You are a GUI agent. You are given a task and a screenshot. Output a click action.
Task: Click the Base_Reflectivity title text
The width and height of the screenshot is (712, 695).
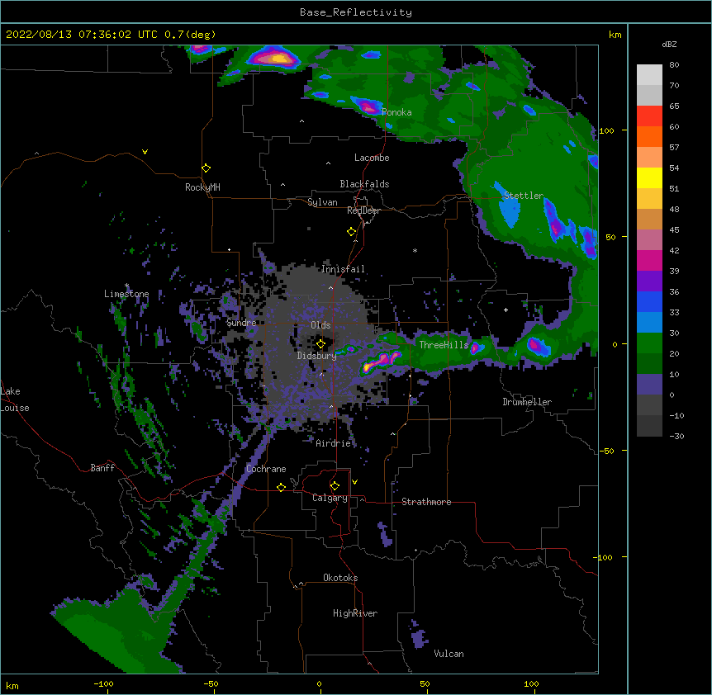pos(356,12)
